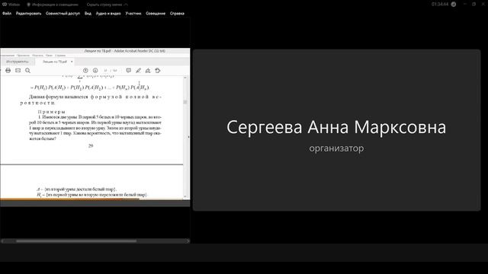
Task: Hide the menu bar via Скрыть строку меню
Action: pyautogui.click(x=107, y=5)
